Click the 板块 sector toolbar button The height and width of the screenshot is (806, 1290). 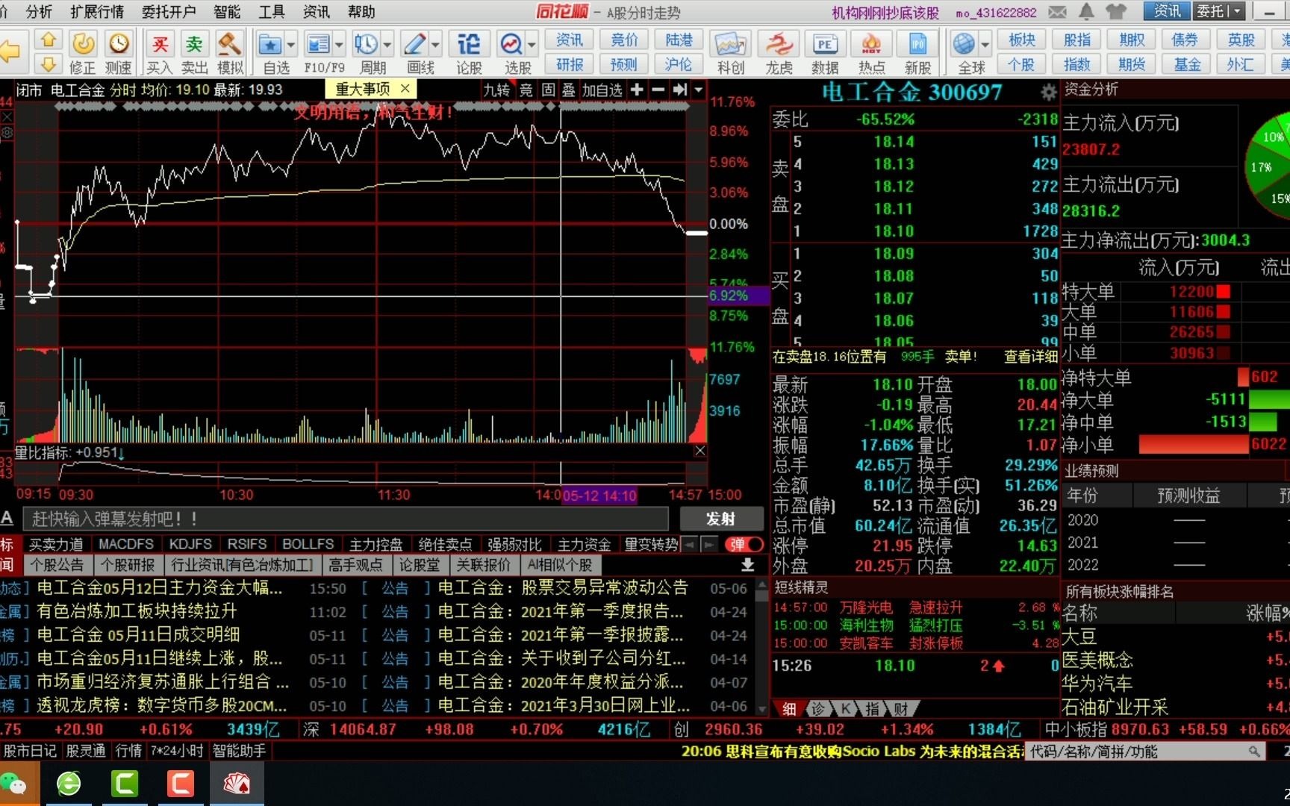pos(1022,40)
